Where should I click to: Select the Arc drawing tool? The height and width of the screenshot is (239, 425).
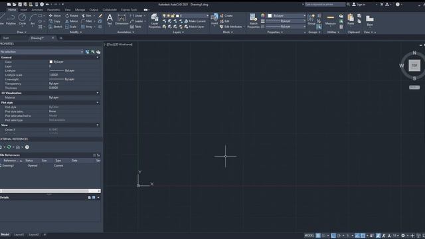(33, 19)
